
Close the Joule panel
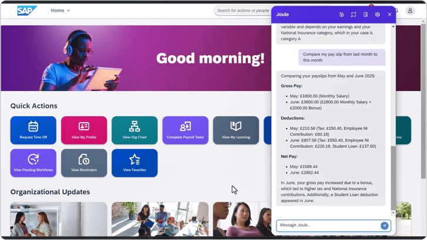coord(389,15)
